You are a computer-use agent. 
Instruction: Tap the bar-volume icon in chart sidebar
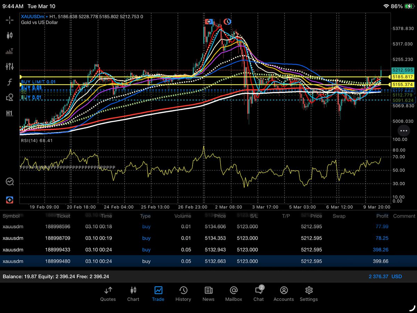(x=9, y=51)
